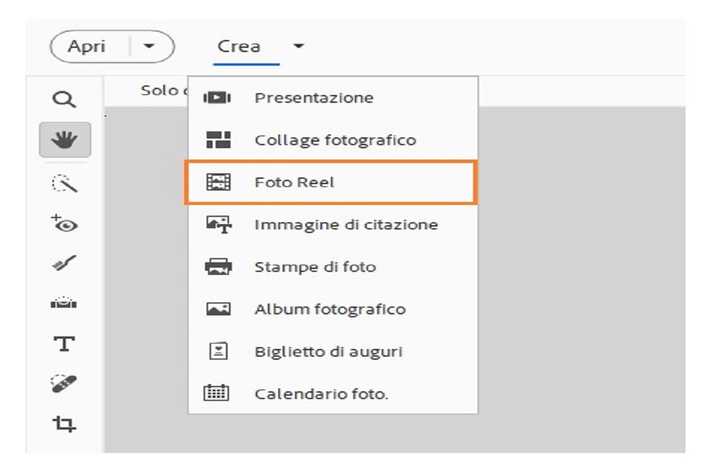Select the Zoom magnifier tool
This screenshot has height=475, width=717.
click(65, 99)
